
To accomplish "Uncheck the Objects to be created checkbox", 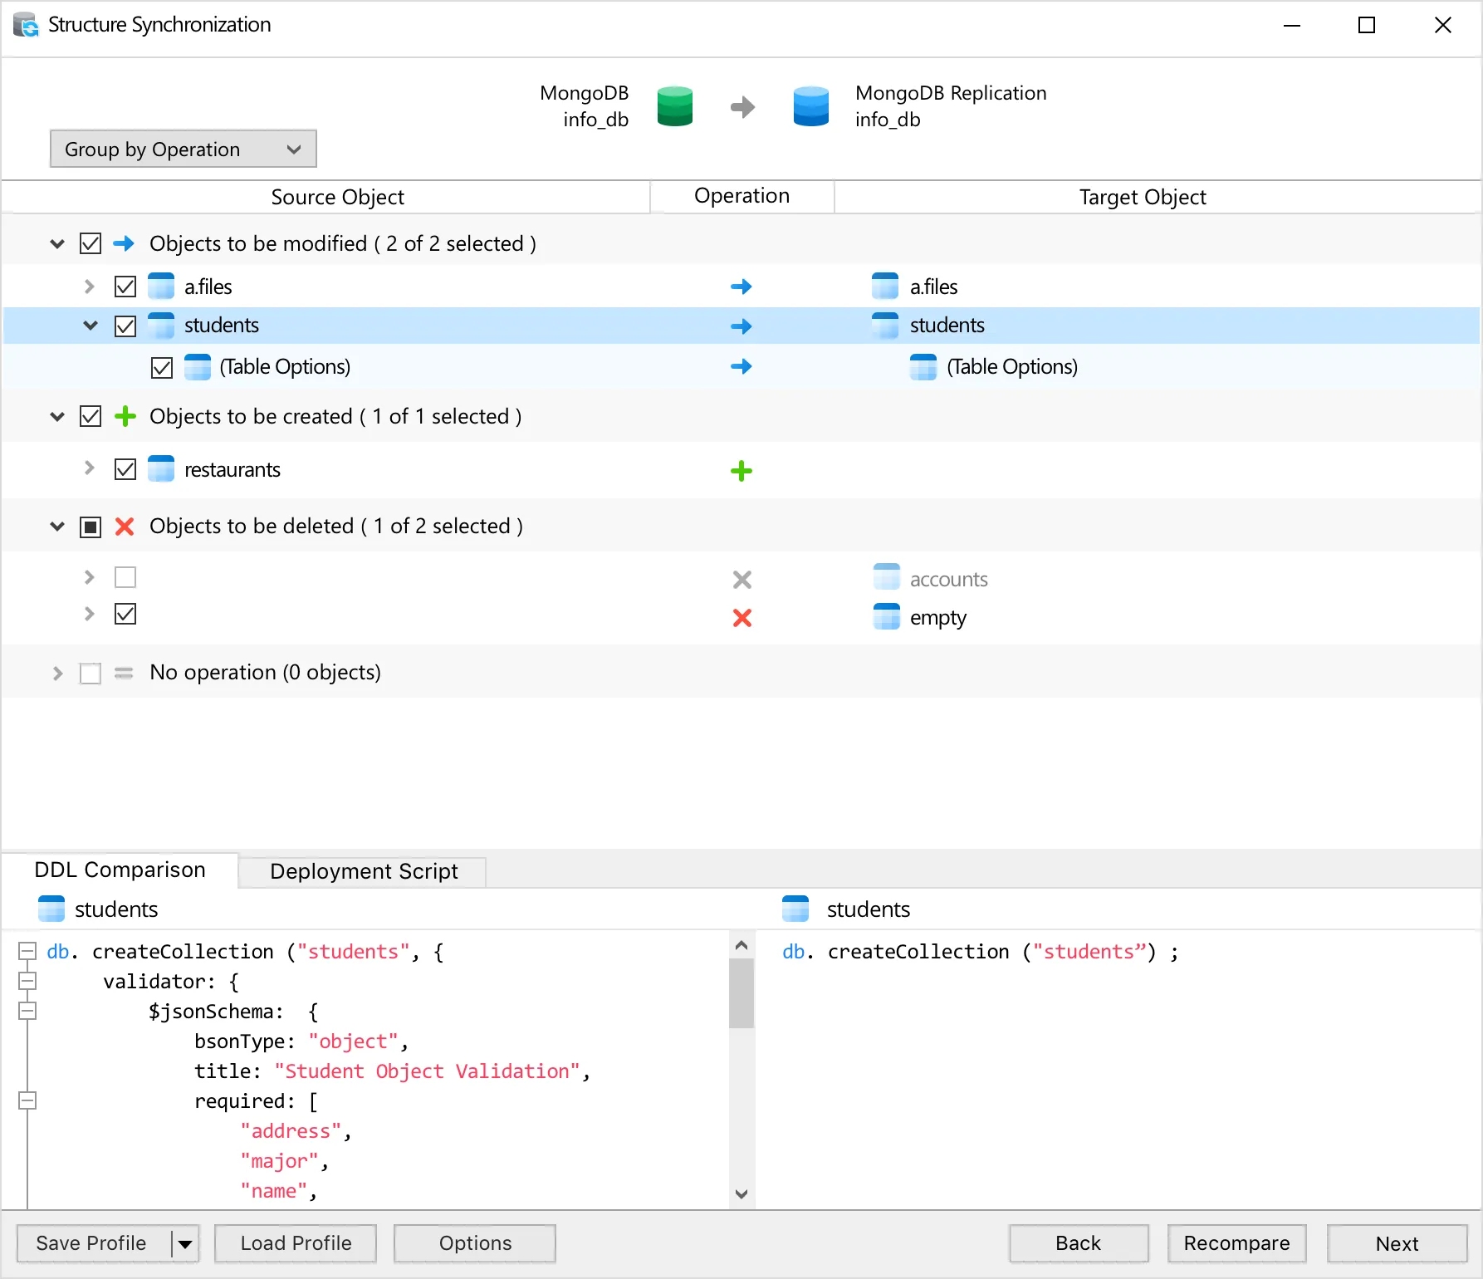I will (91, 416).
